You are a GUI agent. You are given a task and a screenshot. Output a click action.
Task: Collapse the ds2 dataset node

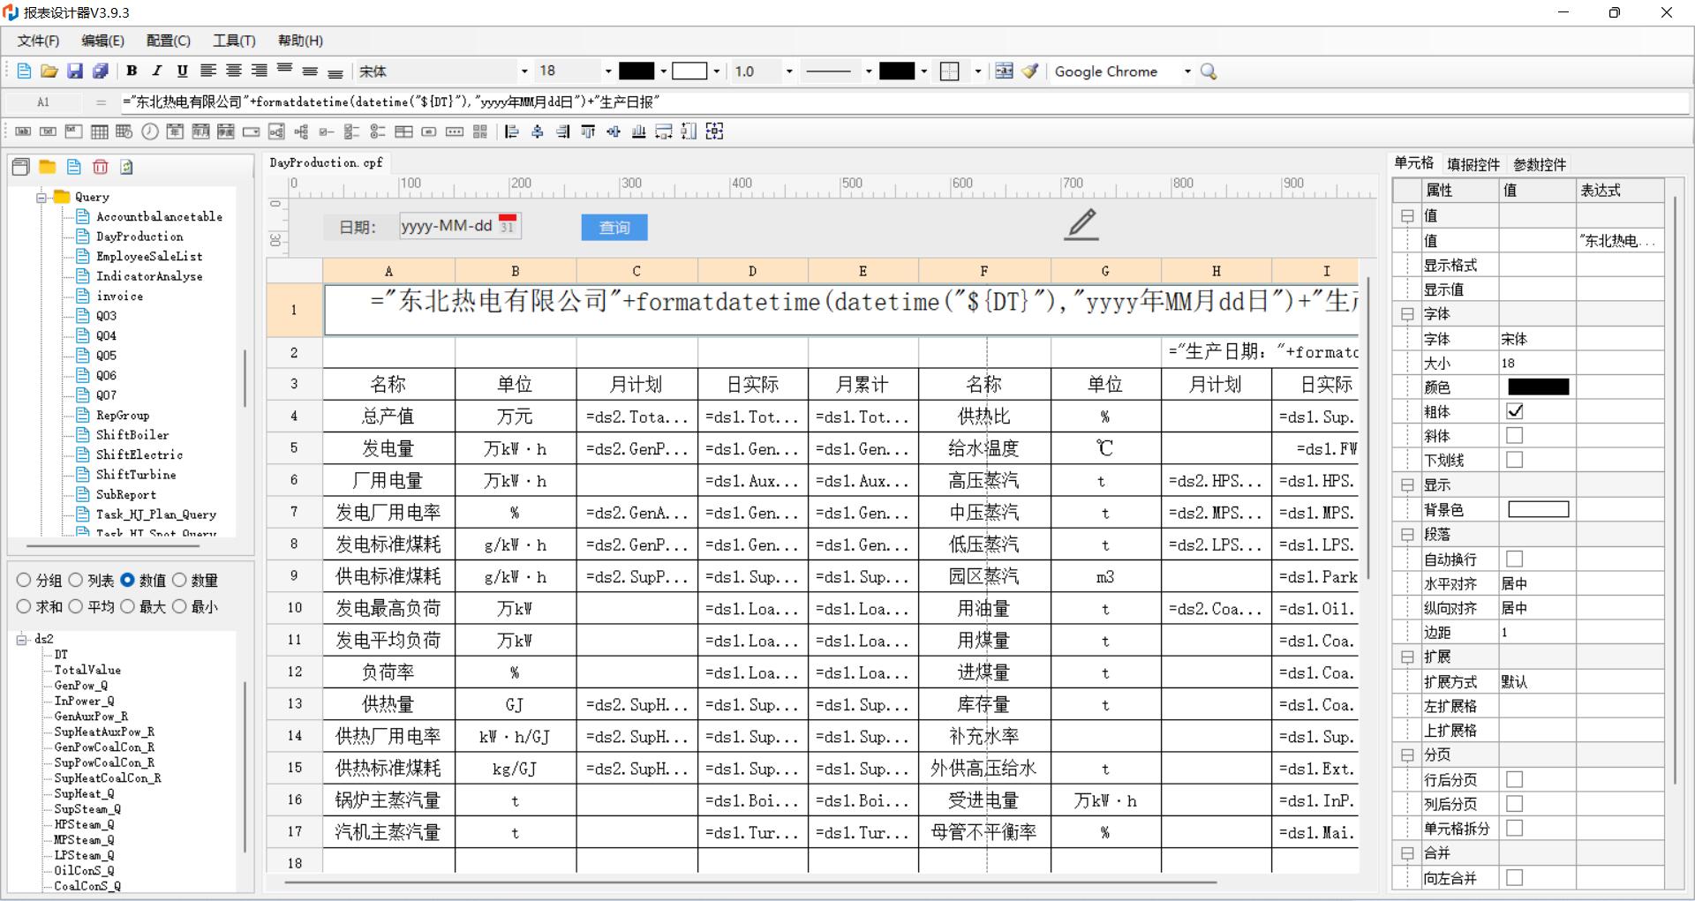point(22,639)
